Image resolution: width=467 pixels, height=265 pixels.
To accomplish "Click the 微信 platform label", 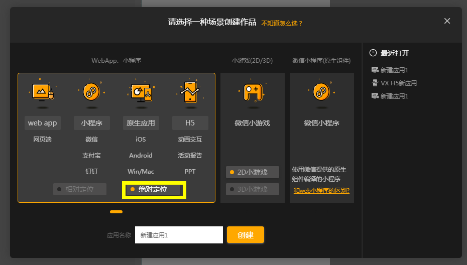I will click(x=91, y=140).
